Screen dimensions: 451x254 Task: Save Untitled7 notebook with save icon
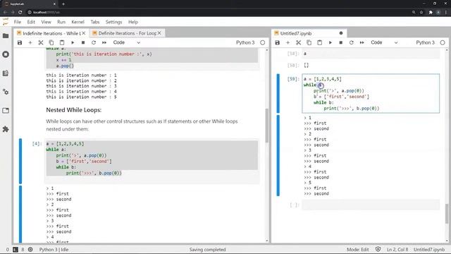(x=277, y=42)
